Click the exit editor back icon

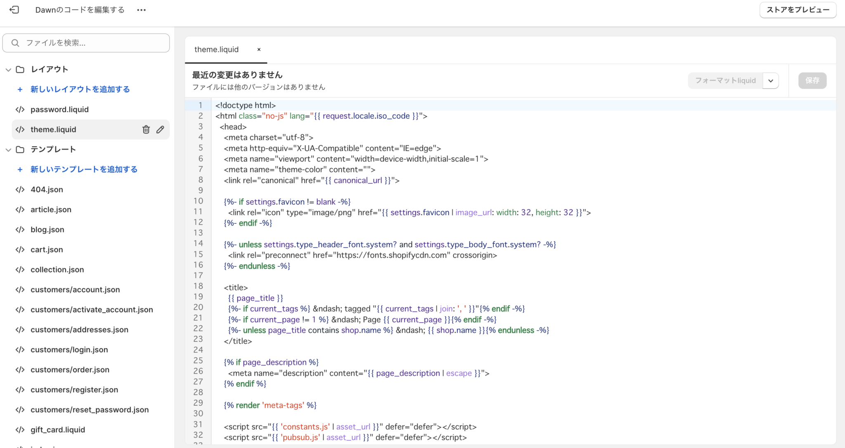[14, 10]
